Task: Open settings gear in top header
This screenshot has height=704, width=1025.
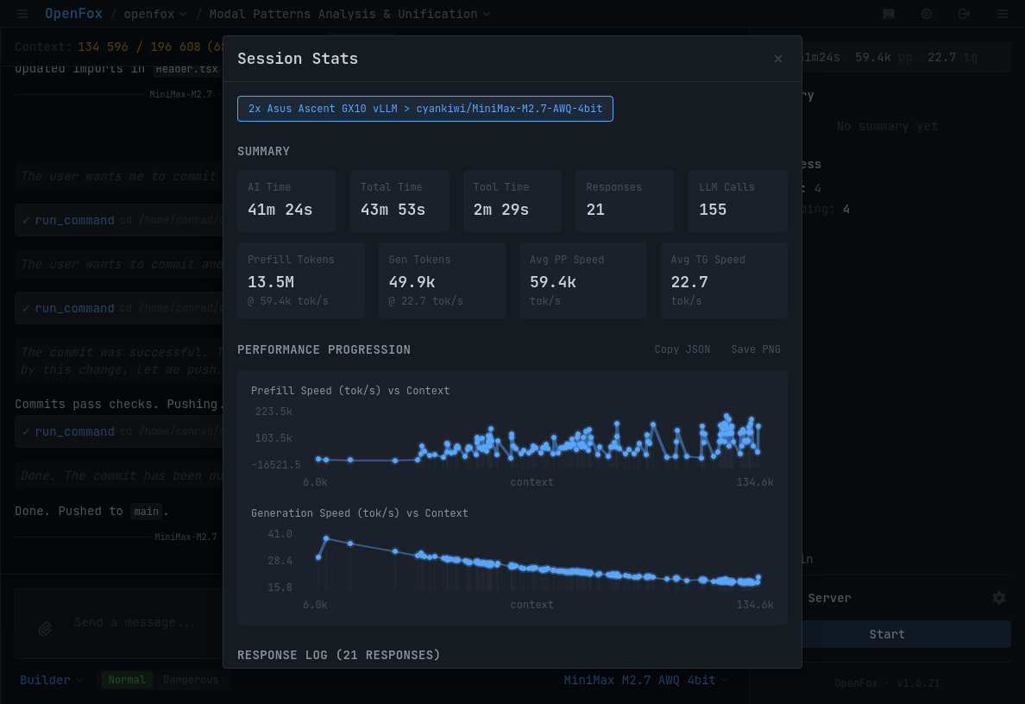Action: point(927,14)
